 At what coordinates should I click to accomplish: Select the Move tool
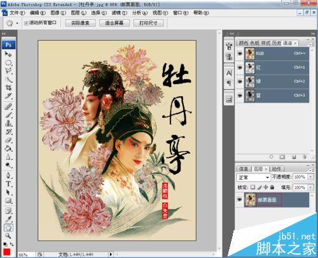(x=8, y=54)
